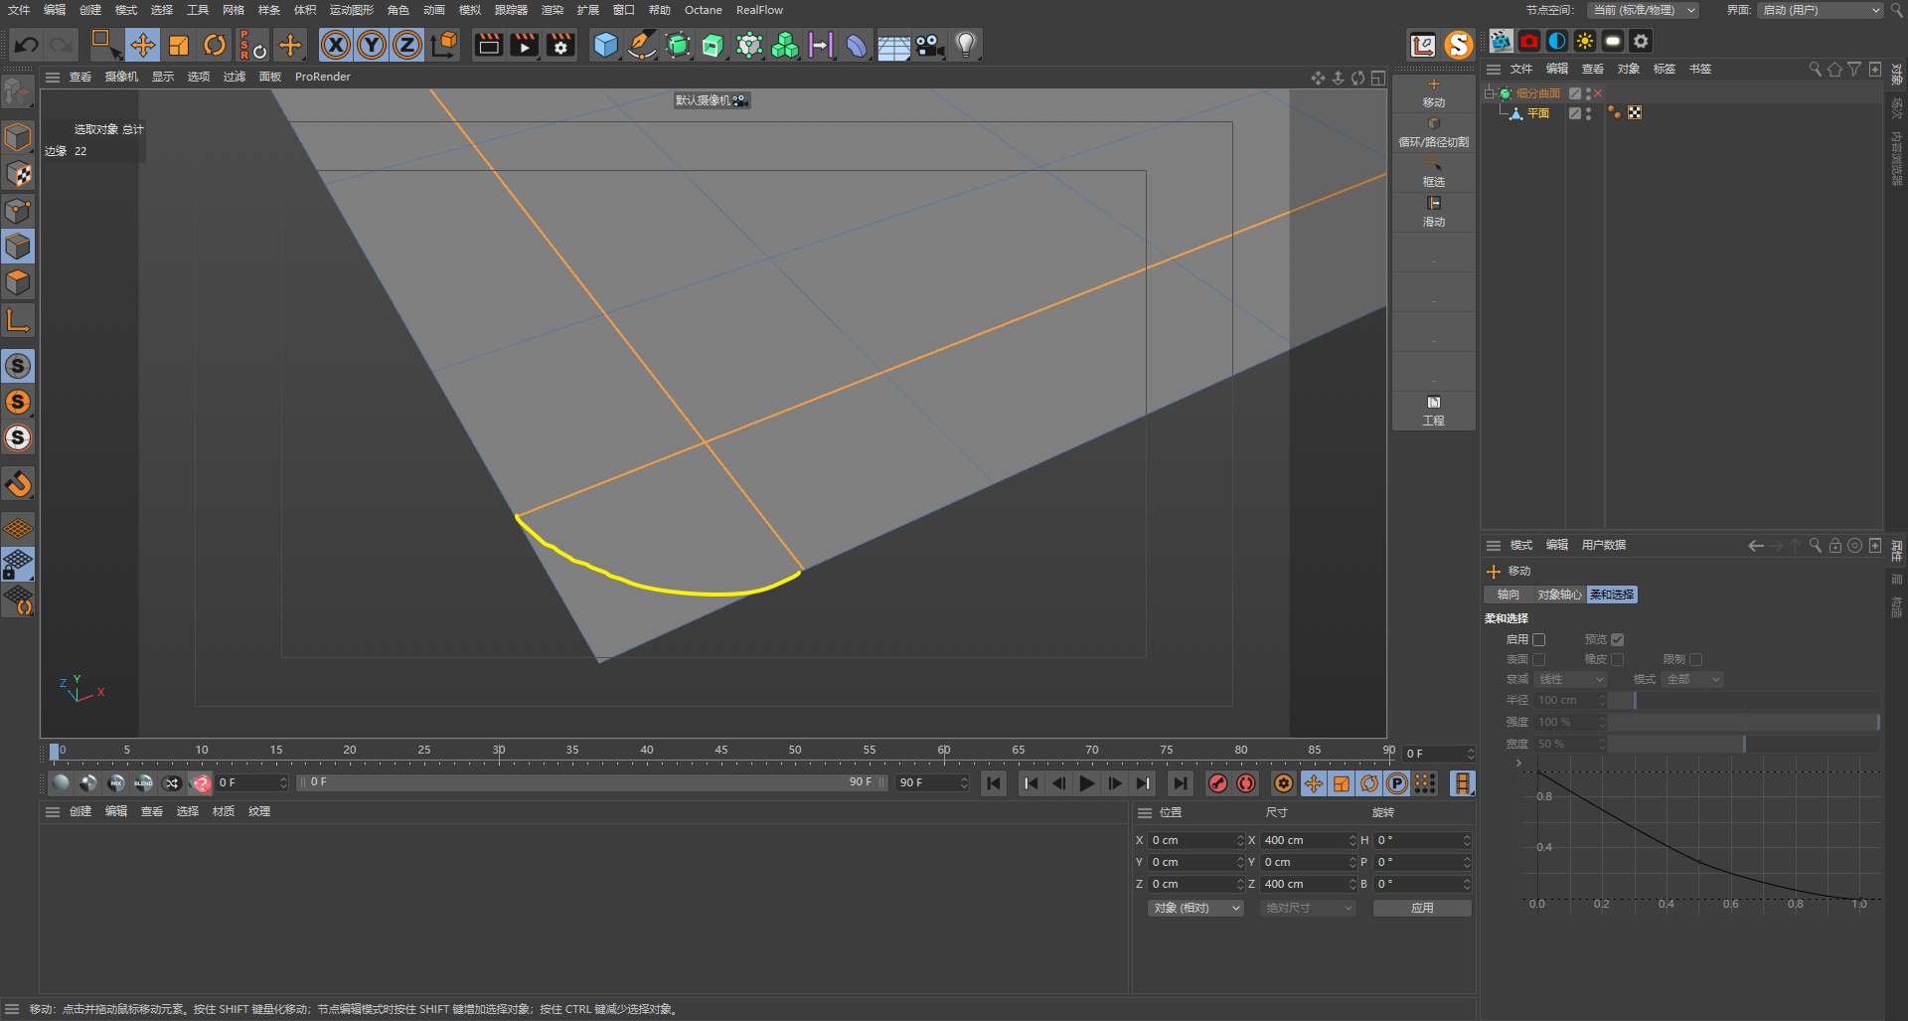Click the X position input field
Image resolution: width=1908 pixels, height=1021 pixels.
[1196, 840]
